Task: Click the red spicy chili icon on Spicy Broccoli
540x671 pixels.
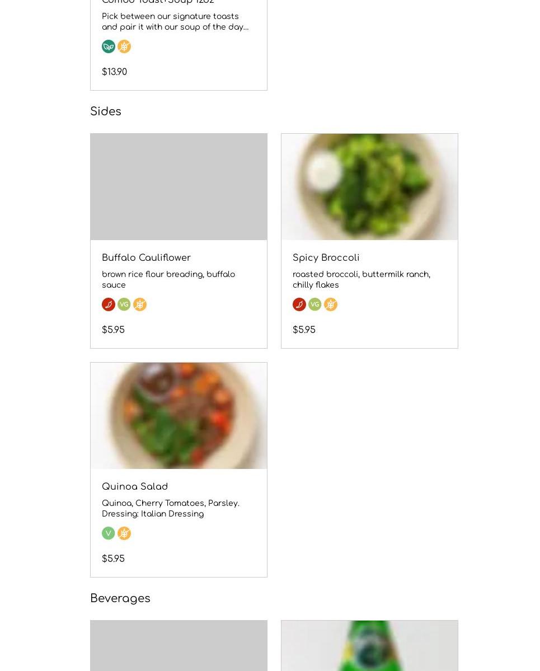Action: pyautogui.click(x=299, y=304)
